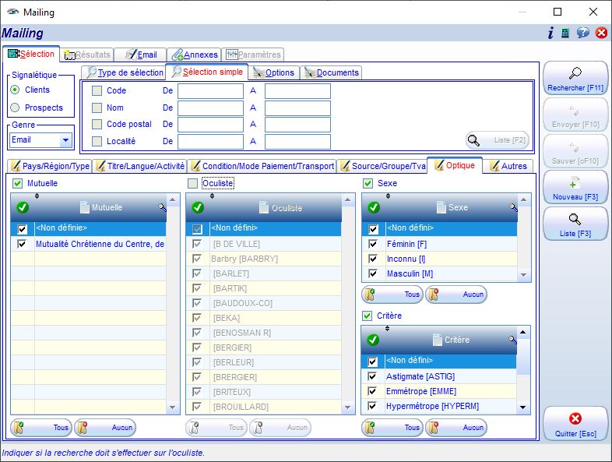
Task: Click Critère list scroll up arrow
Action: point(523,333)
